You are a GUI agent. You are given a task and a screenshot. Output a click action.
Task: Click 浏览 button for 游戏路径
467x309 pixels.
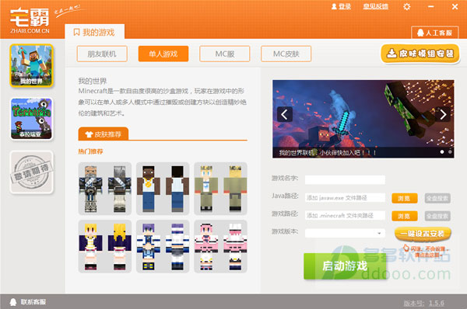(x=405, y=216)
